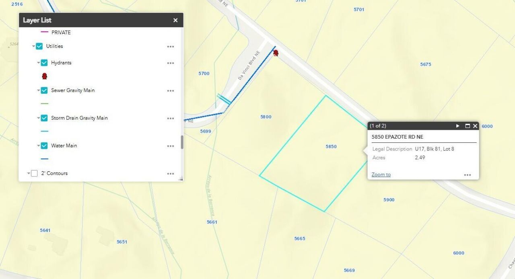
Task: Click the Zoom to link
Action: tap(381, 174)
